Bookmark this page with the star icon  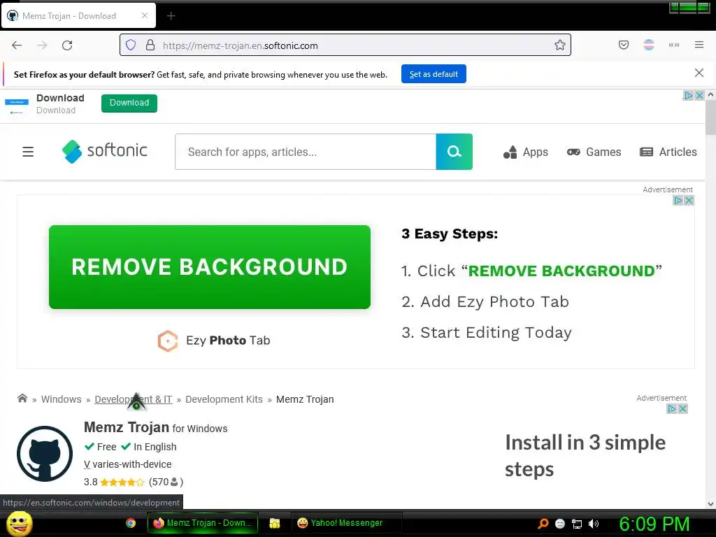[560, 45]
